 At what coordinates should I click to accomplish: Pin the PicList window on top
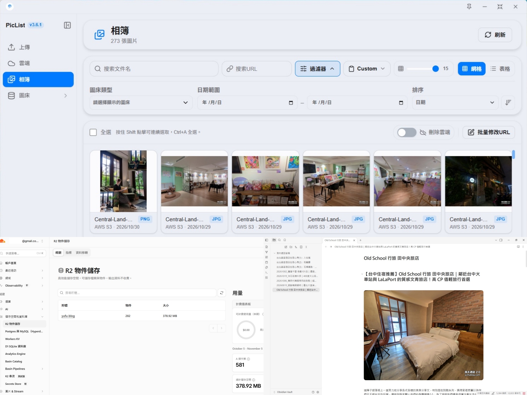point(469,7)
